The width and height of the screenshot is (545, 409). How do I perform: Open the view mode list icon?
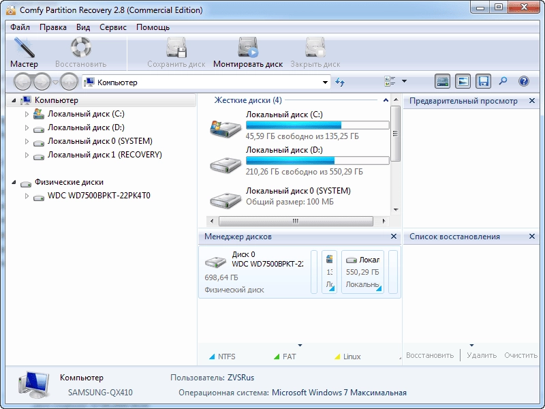(x=390, y=81)
